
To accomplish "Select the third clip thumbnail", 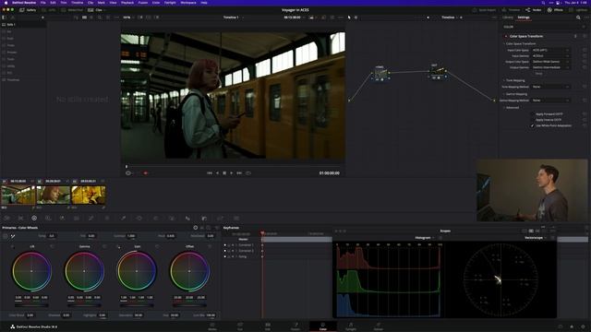I will pos(89,195).
